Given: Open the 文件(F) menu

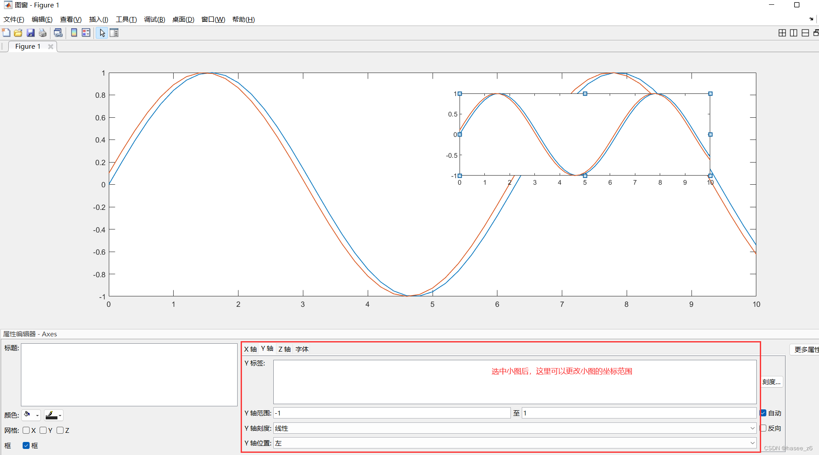Looking at the screenshot, I should click(x=14, y=20).
